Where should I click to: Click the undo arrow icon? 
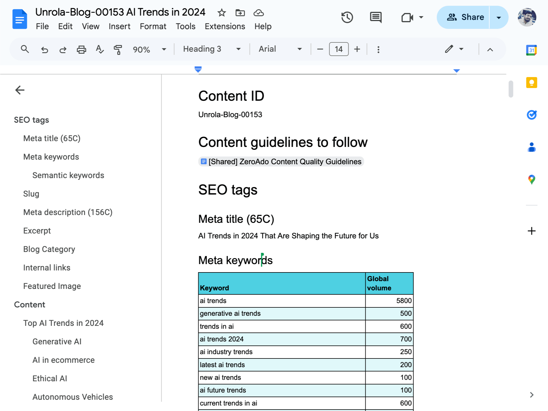click(44, 49)
